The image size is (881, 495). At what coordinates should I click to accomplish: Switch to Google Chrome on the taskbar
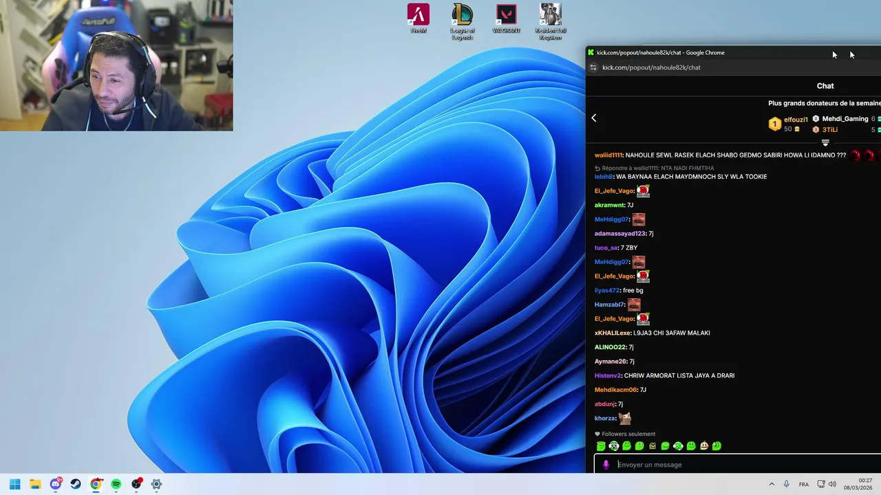click(x=96, y=484)
